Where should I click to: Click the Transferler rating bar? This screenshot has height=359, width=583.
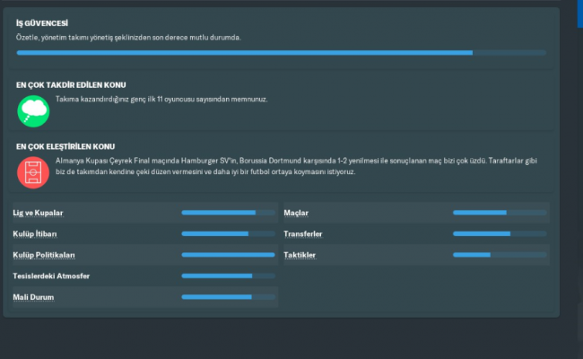pos(499,233)
